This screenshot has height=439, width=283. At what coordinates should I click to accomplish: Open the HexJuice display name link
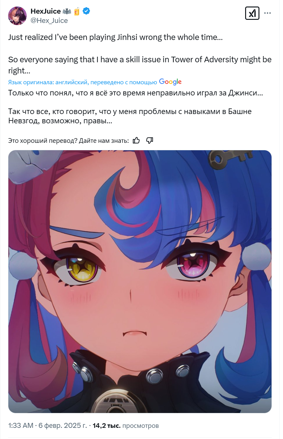point(46,11)
